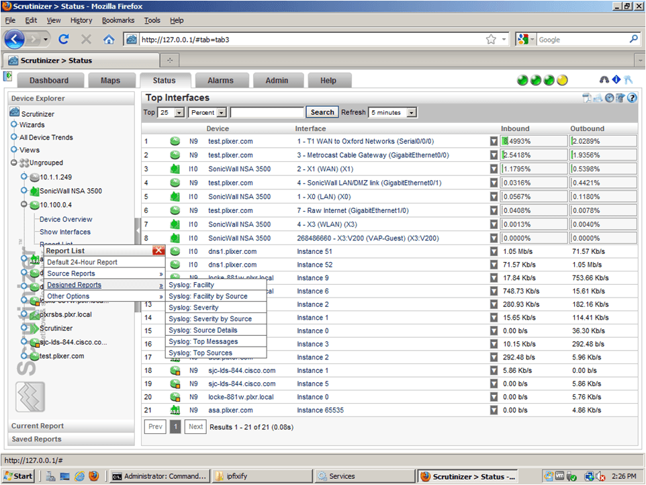Screen dimensions: 646x485
Task: Click the Firefox icon in quick launch
Action: click(x=94, y=476)
